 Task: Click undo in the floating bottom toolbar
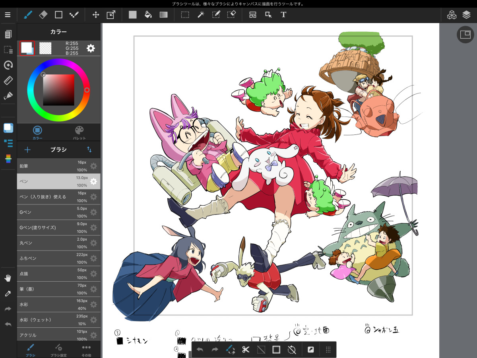200,350
